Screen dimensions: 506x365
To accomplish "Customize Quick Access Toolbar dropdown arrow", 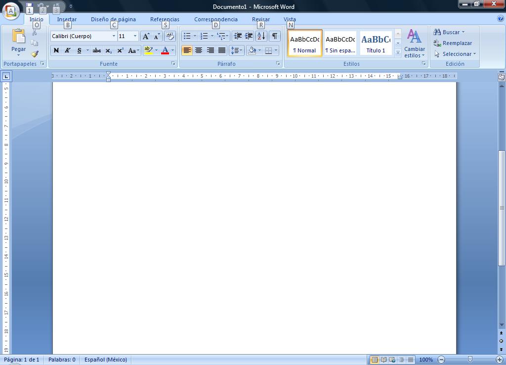I will (x=71, y=6).
